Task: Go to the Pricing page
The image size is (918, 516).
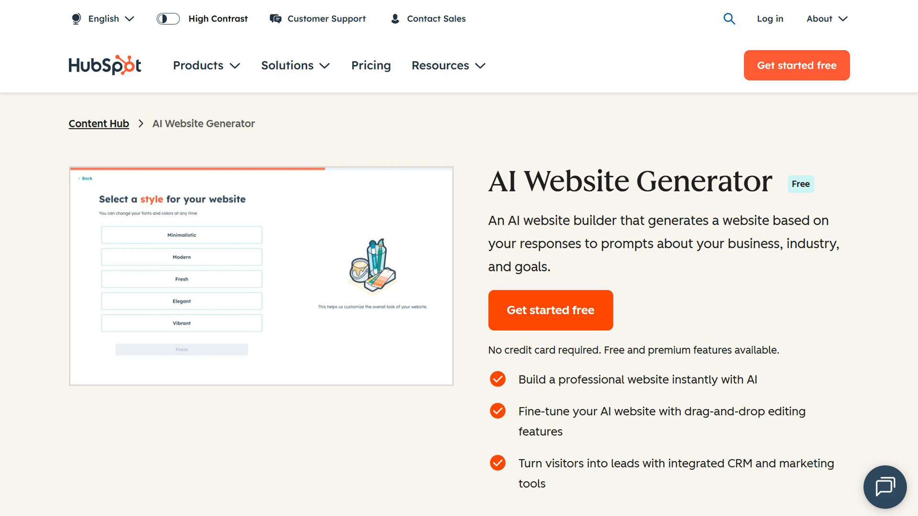Action: click(371, 65)
